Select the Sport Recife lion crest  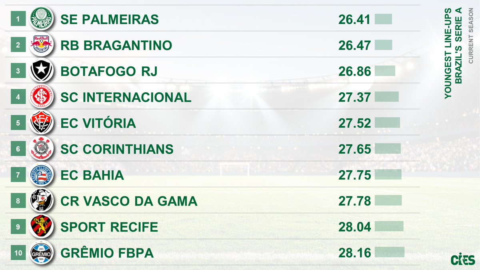coord(42,227)
